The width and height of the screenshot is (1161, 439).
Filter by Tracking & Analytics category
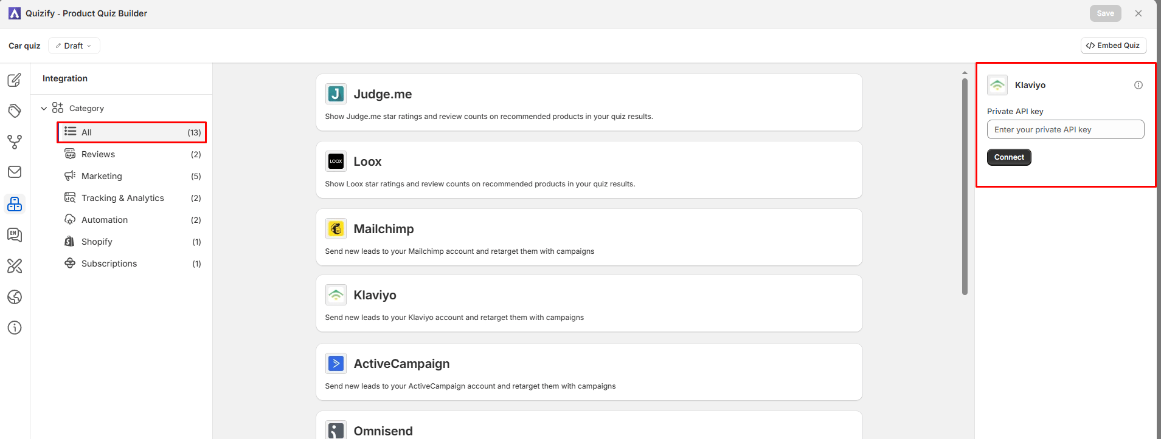132,198
